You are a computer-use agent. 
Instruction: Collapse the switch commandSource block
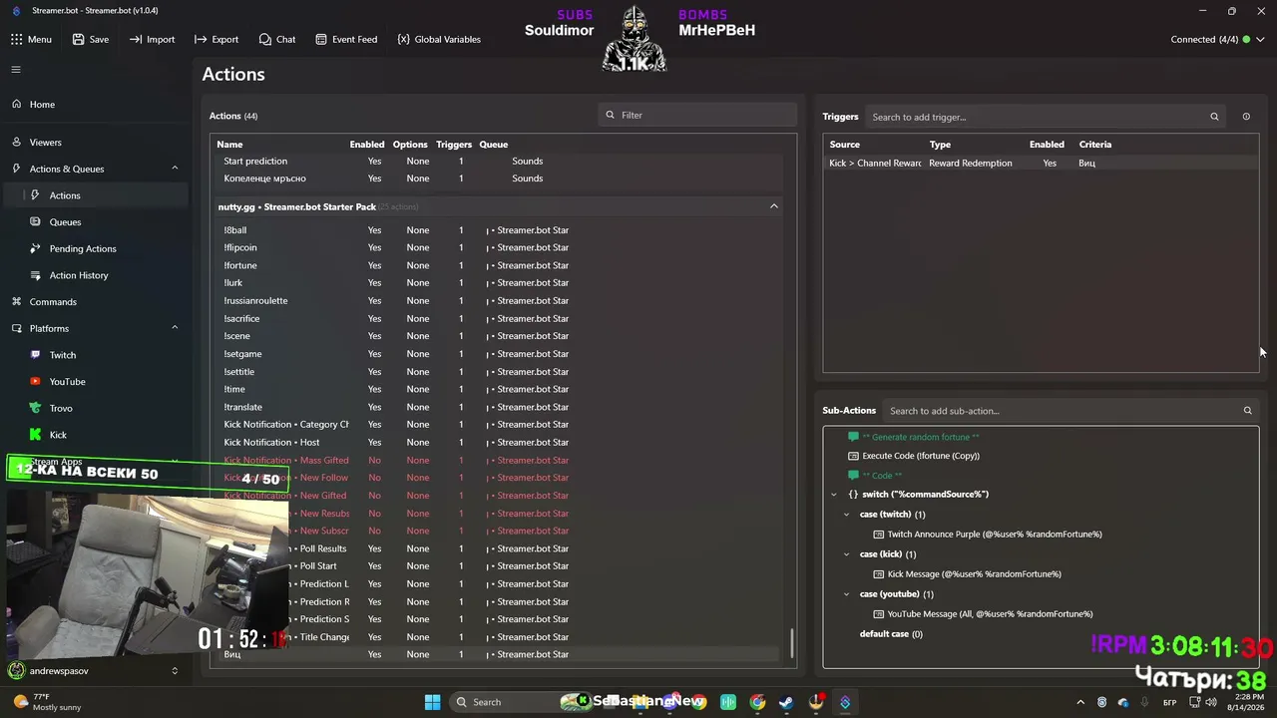click(834, 495)
